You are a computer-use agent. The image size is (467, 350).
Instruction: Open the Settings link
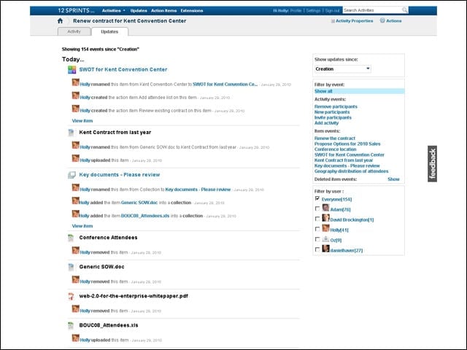pyautogui.click(x=313, y=10)
